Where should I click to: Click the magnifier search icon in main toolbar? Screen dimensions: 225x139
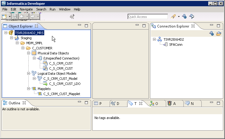192,16
